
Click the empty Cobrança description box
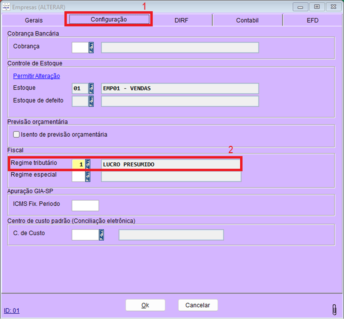pos(180,48)
